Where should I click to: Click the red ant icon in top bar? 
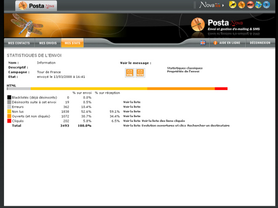click(x=250, y=5)
